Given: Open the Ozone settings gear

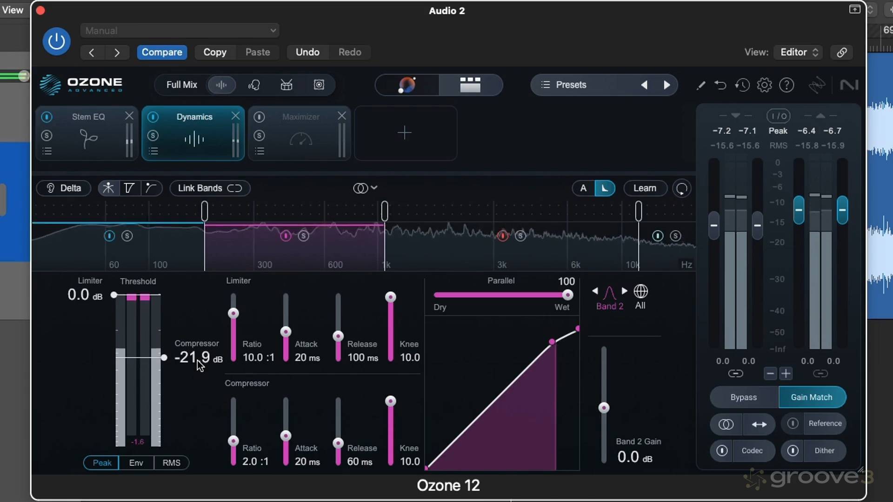Looking at the screenshot, I should point(764,85).
